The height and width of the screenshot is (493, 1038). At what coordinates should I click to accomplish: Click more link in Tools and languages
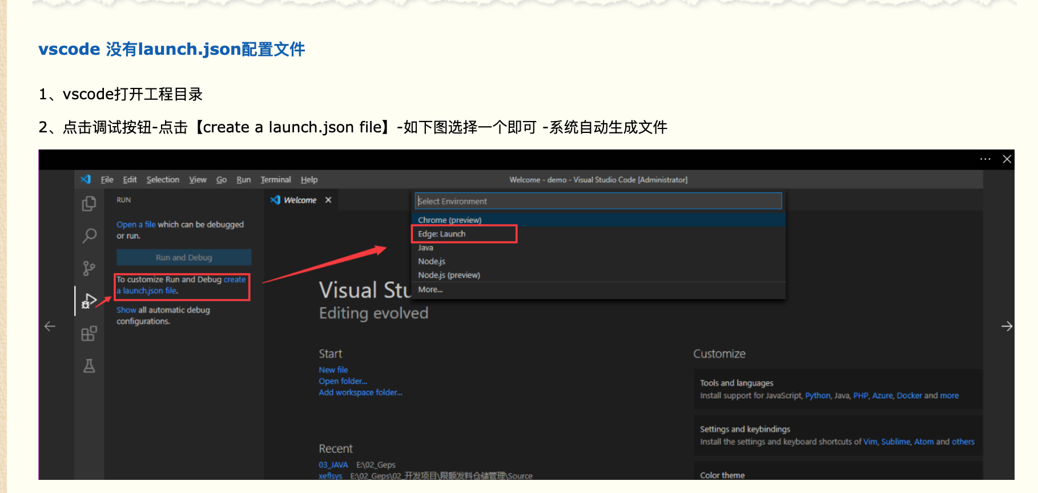coord(950,395)
